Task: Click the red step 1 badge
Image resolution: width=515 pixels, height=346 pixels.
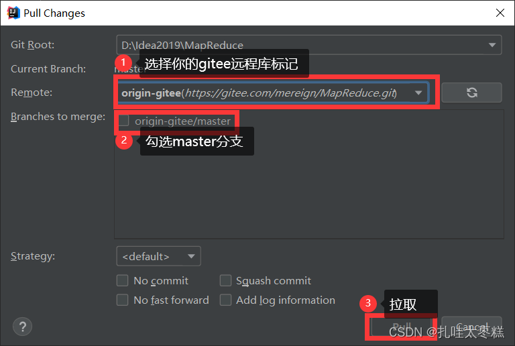Action: click(x=123, y=62)
